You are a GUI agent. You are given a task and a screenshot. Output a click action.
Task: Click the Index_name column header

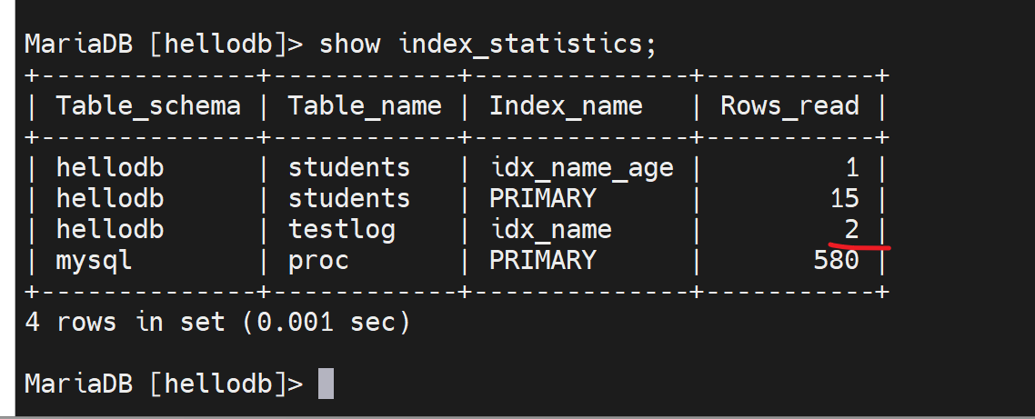566,106
